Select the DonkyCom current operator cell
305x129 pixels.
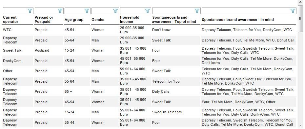(x=12, y=61)
